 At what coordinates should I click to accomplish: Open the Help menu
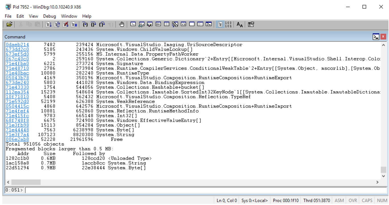87,16
